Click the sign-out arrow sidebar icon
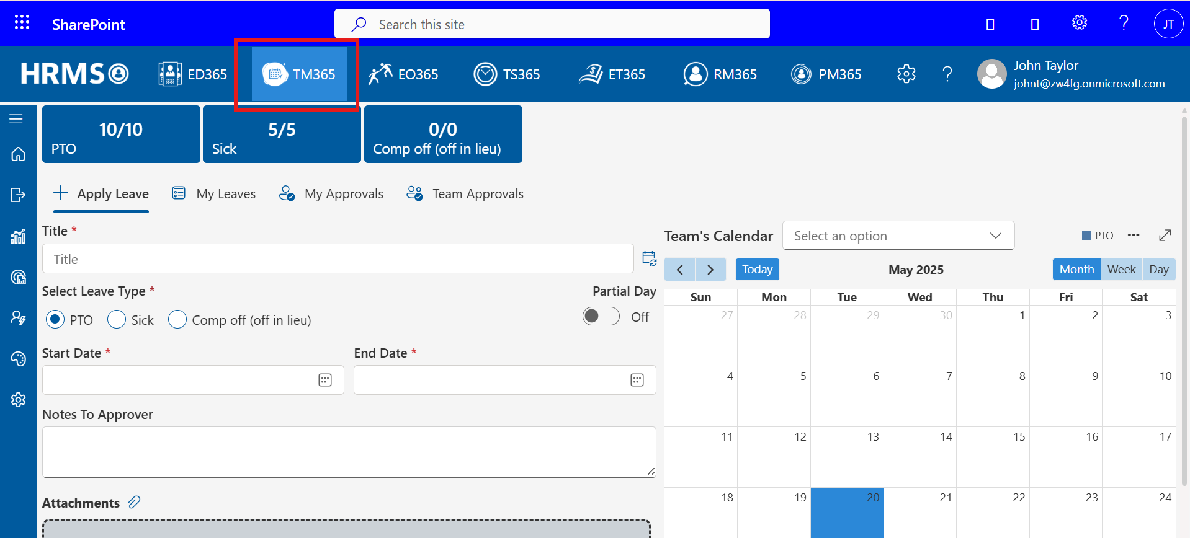This screenshot has width=1190, height=538. [18, 195]
